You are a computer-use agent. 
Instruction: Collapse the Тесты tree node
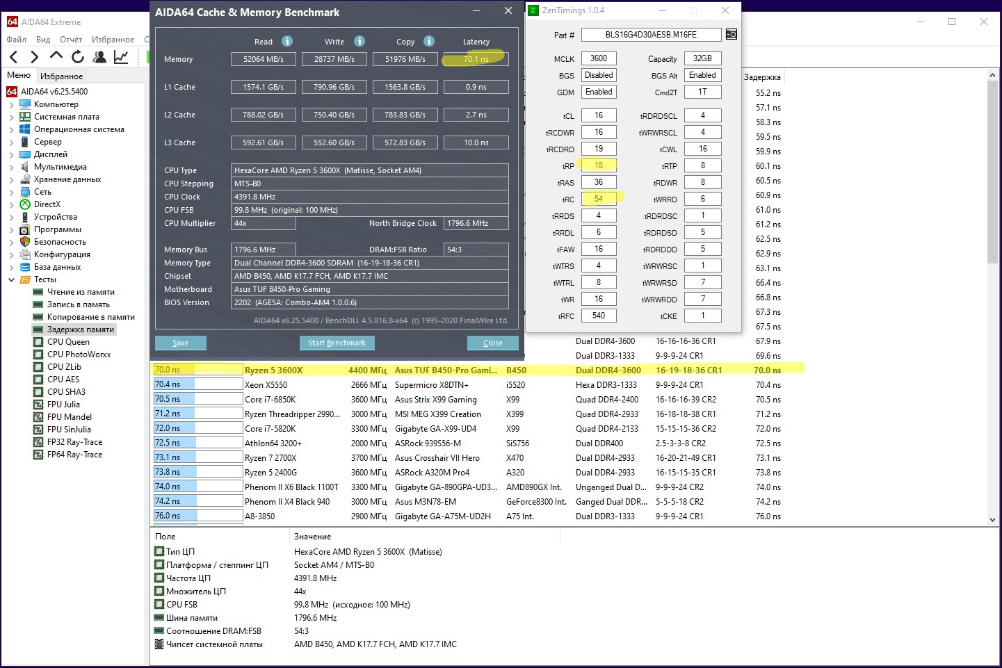click(11, 279)
